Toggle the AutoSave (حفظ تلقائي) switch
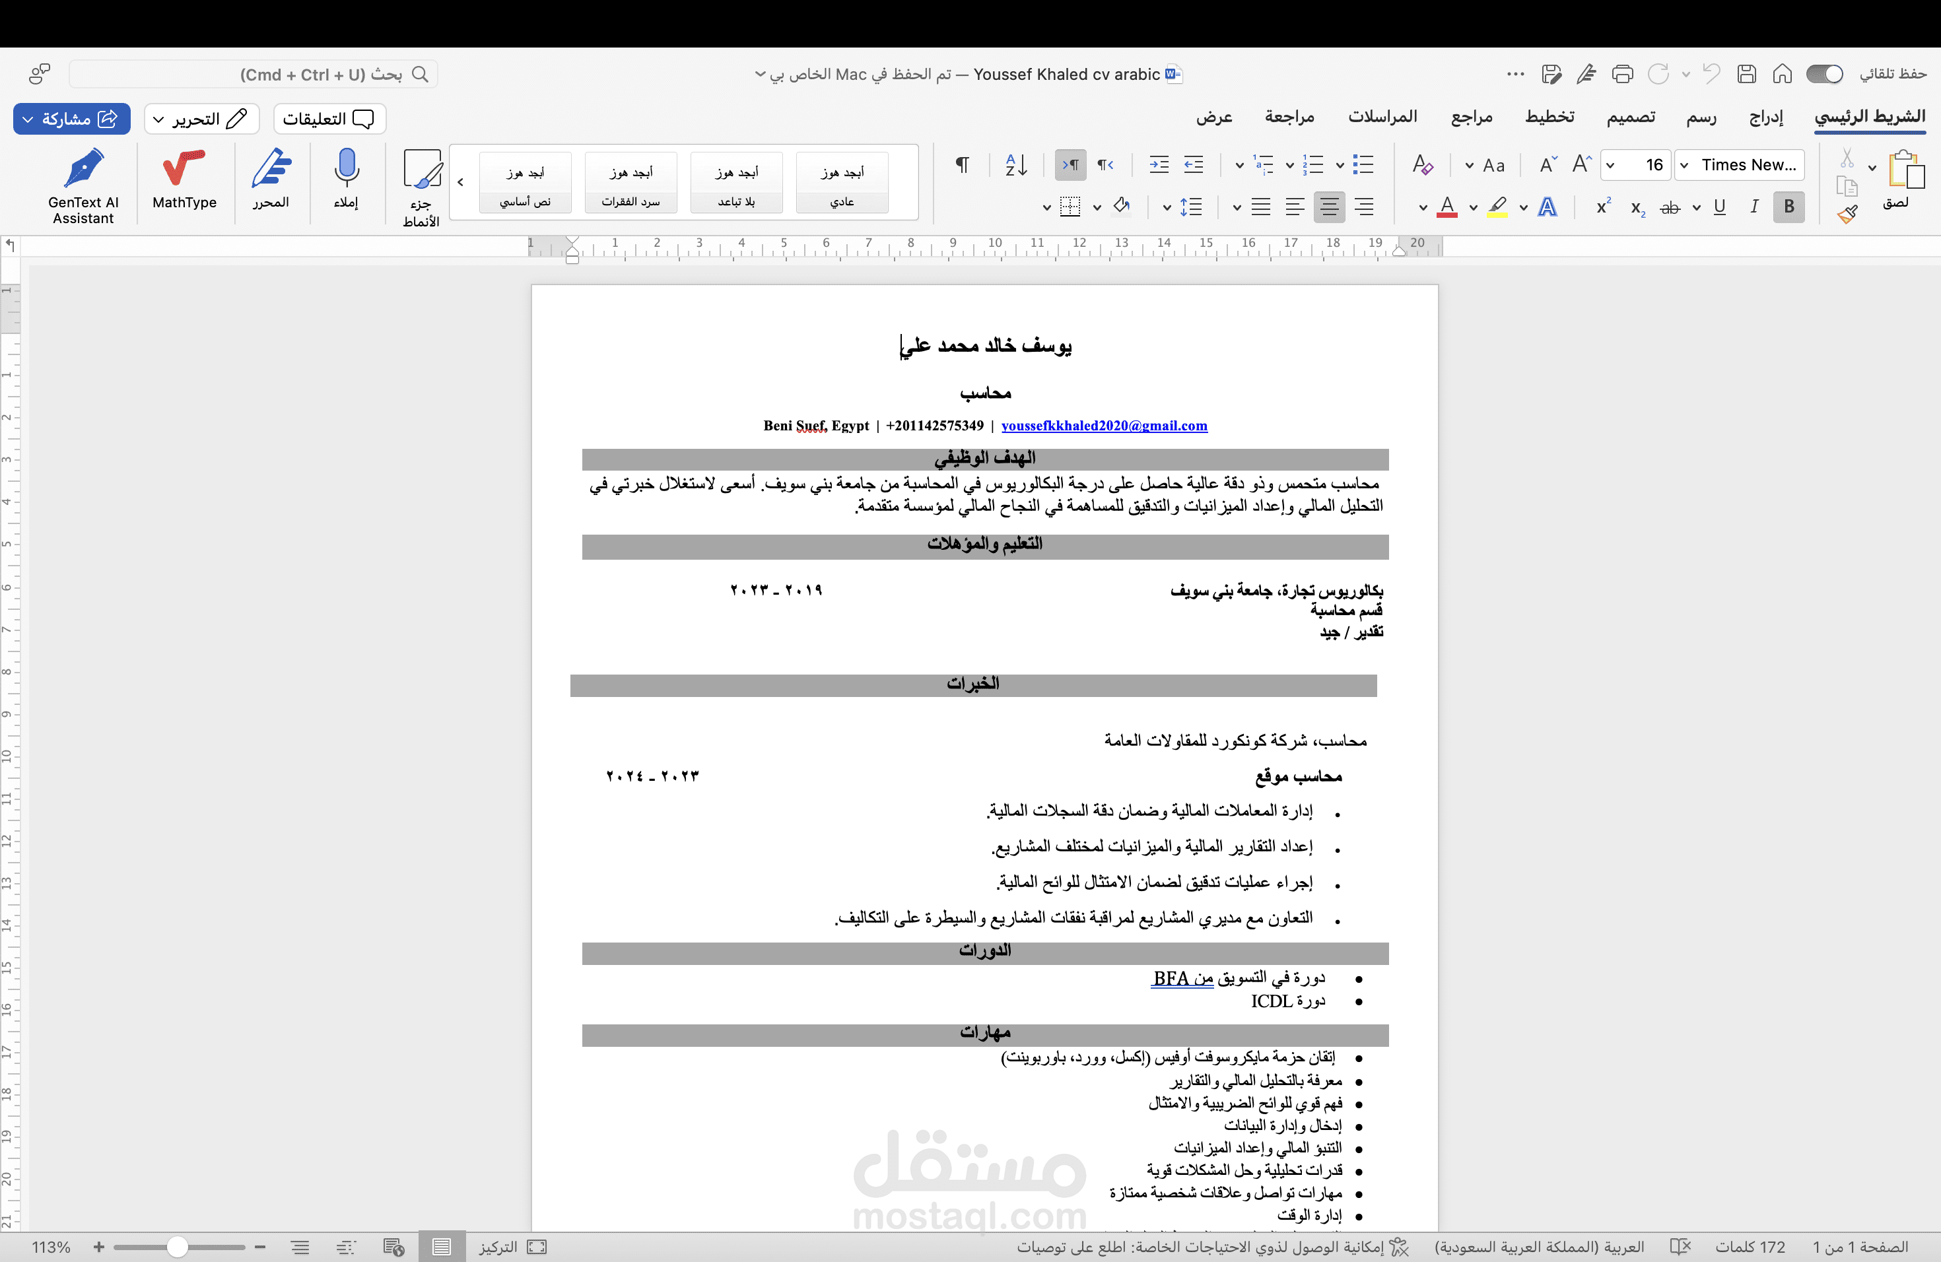This screenshot has height=1262, width=1941. pos(1824,74)
